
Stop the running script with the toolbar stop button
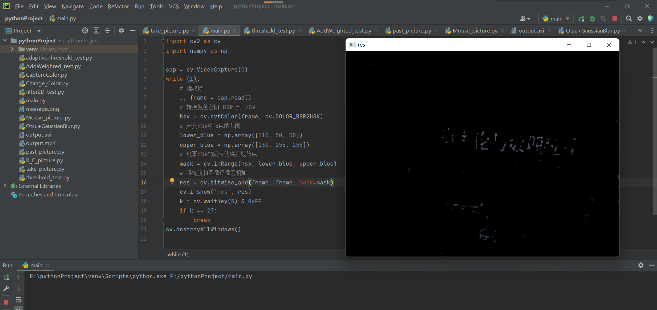pos(615,19)
